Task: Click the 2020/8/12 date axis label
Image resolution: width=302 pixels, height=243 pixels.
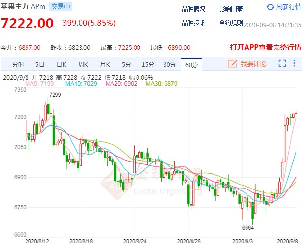Action: coord(37,241)
